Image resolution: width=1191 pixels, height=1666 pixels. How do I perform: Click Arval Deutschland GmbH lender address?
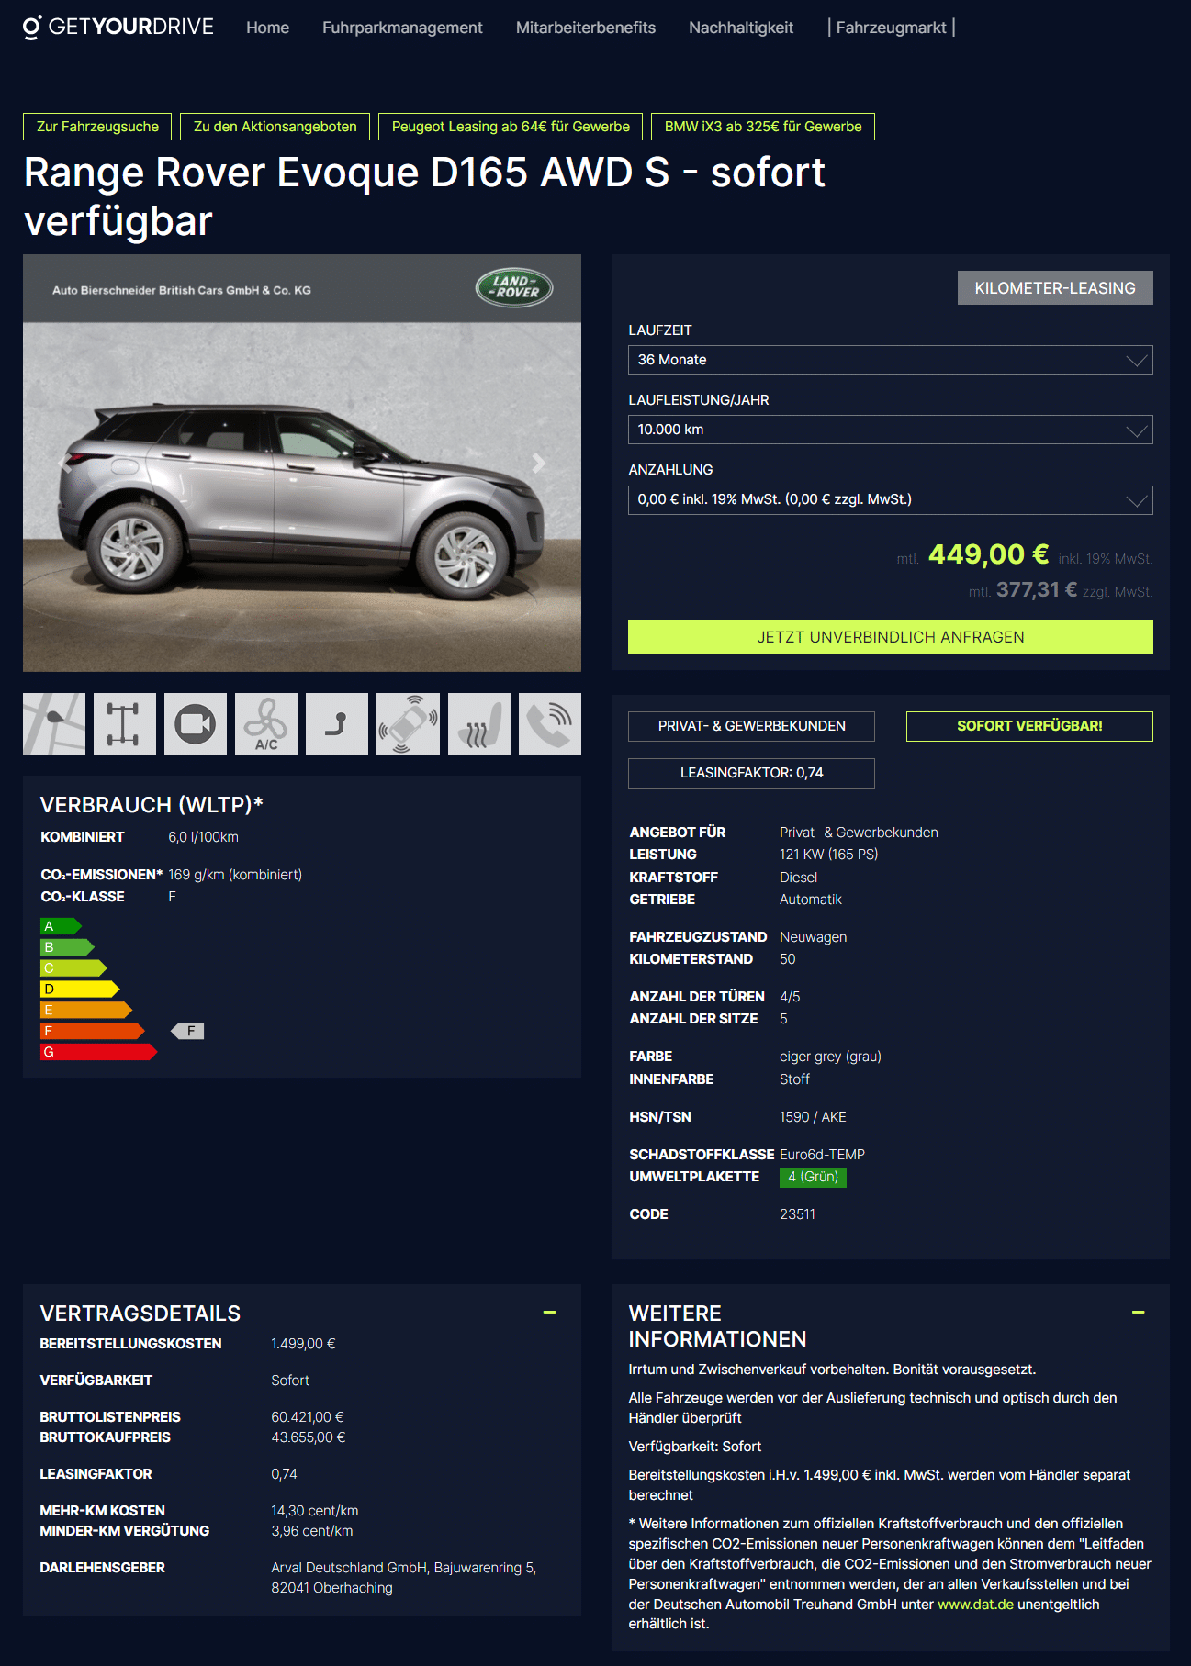403,1578
